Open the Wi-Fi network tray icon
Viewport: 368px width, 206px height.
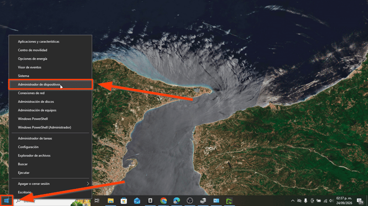pyautogui.click(x=325, y=200)
